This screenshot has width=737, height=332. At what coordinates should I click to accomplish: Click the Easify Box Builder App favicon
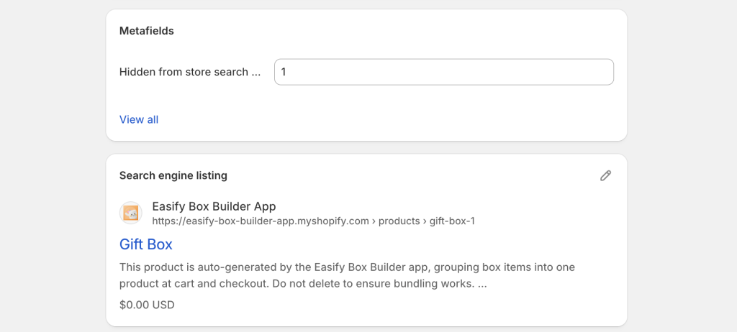click(x=131, y=213)
